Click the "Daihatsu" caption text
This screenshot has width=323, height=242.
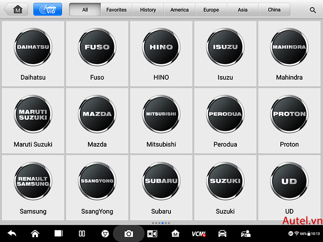[33, 78]
